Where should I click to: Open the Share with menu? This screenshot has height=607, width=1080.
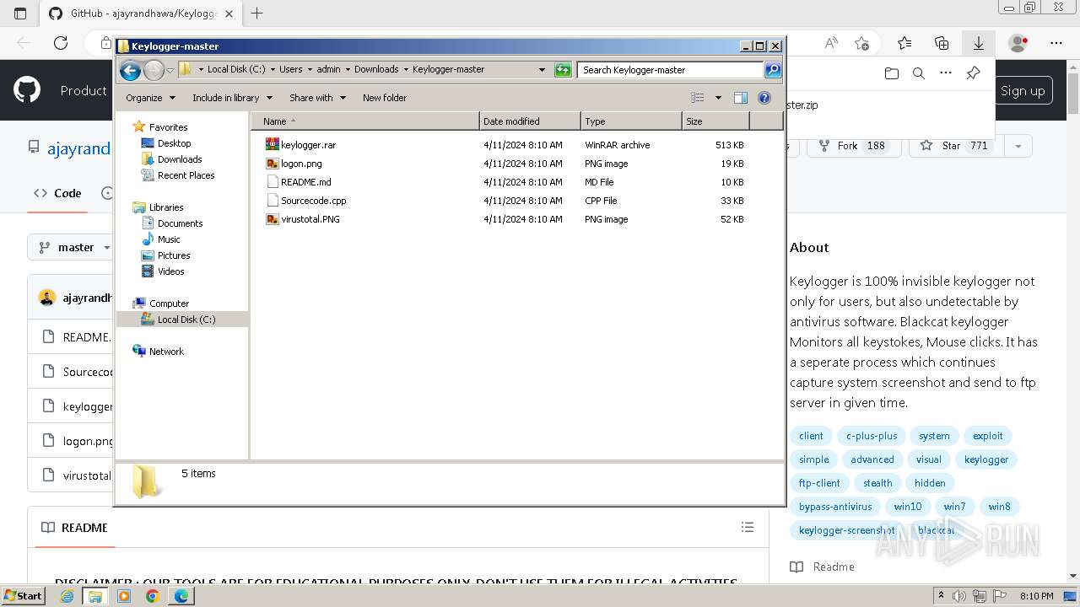(x=317, y=98)
